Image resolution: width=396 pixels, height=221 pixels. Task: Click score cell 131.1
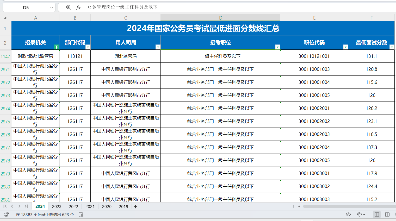pyautogui.click(x=372, y=56)
